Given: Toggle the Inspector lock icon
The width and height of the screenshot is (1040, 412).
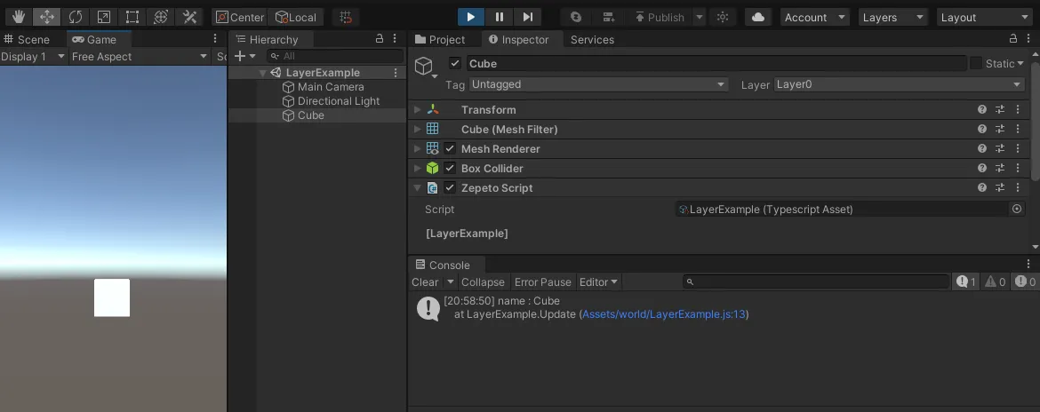Looking at the screenshot, I should [1012, 39].
